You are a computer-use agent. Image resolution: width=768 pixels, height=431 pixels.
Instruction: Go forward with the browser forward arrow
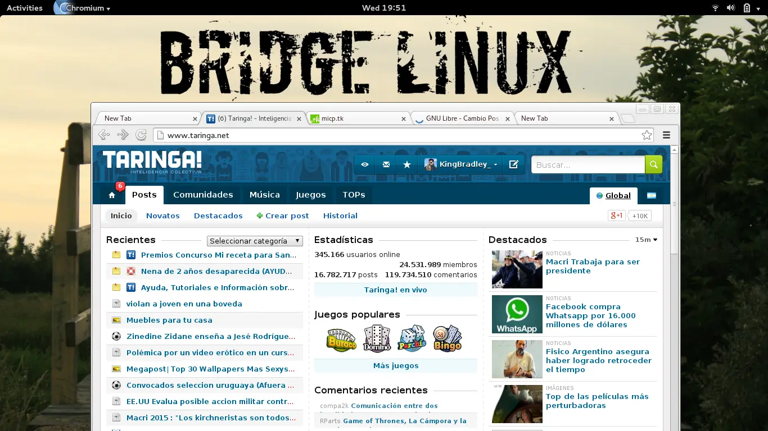(x=123, y=135)
